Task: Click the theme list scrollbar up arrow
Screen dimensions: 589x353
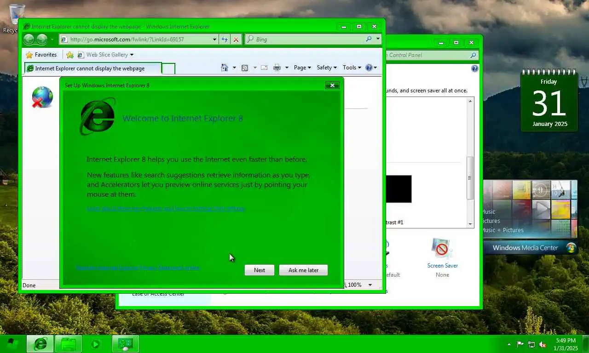Action: tap(470, 101)
